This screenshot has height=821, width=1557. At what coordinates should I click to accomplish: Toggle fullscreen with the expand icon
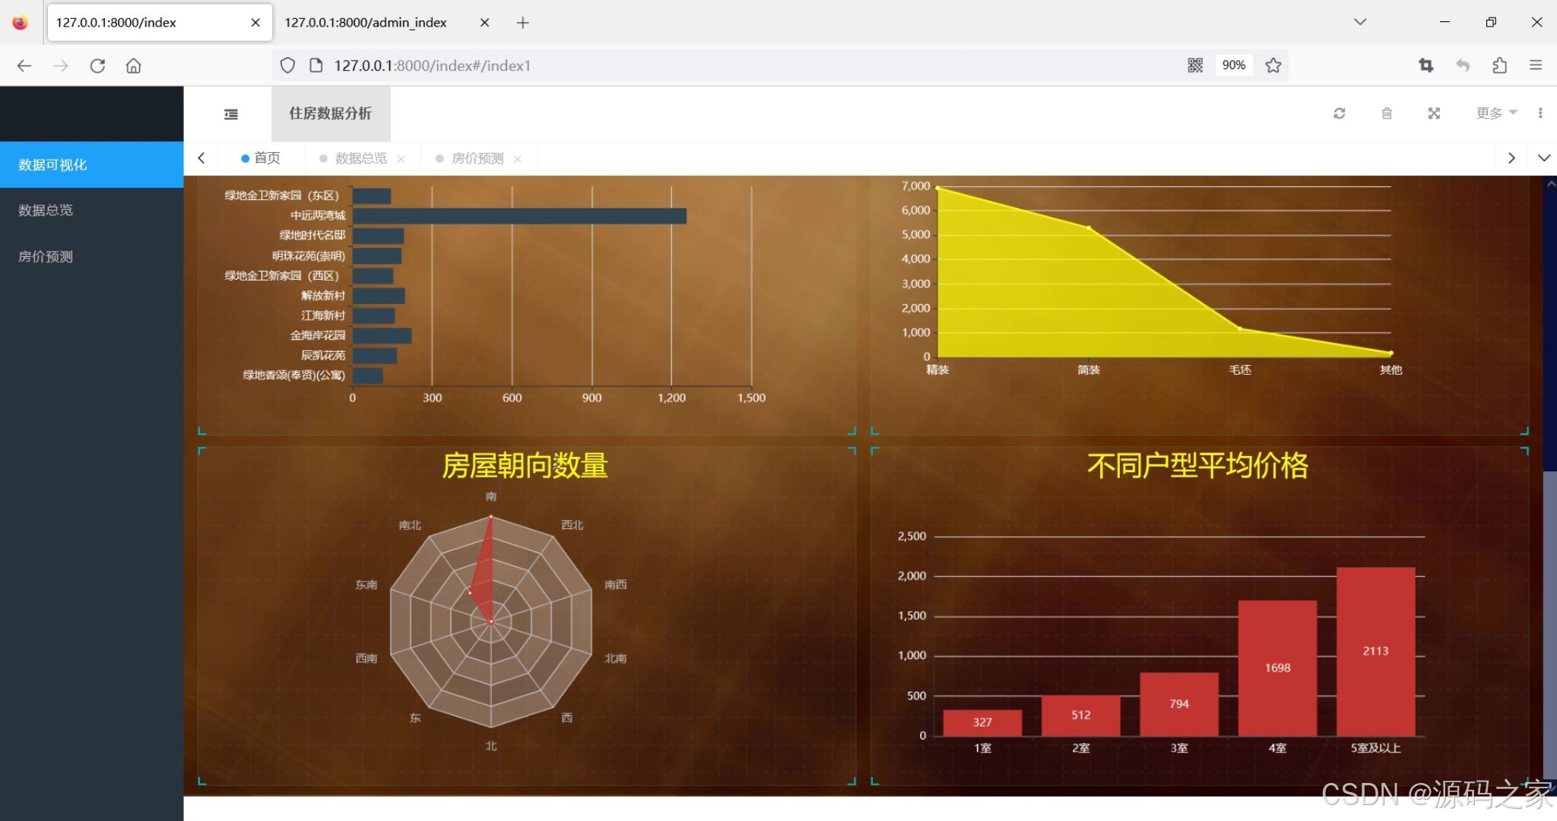1434,113
